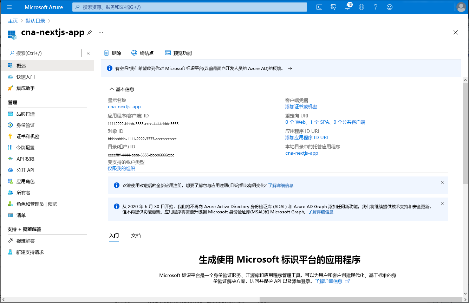Open portal settings gear icon
Image resolution: width=469 pixels, height=303 pixels.
tap(361, 7)
